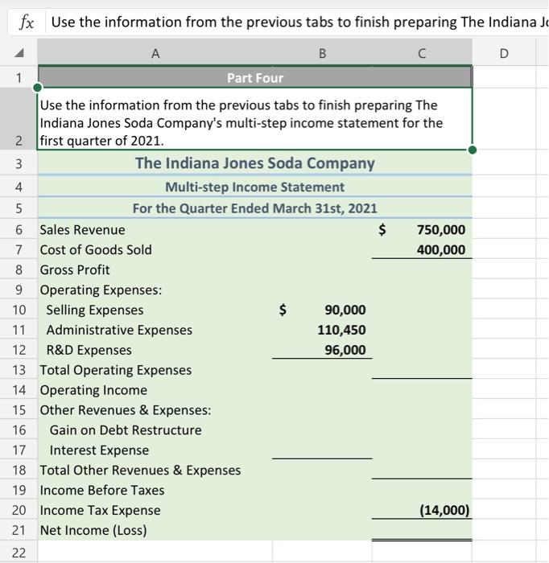This screenshot has width=549, height=563.
Task: Click the 'Total Operating Expenses' label
Action: click(x=116, y=370)
